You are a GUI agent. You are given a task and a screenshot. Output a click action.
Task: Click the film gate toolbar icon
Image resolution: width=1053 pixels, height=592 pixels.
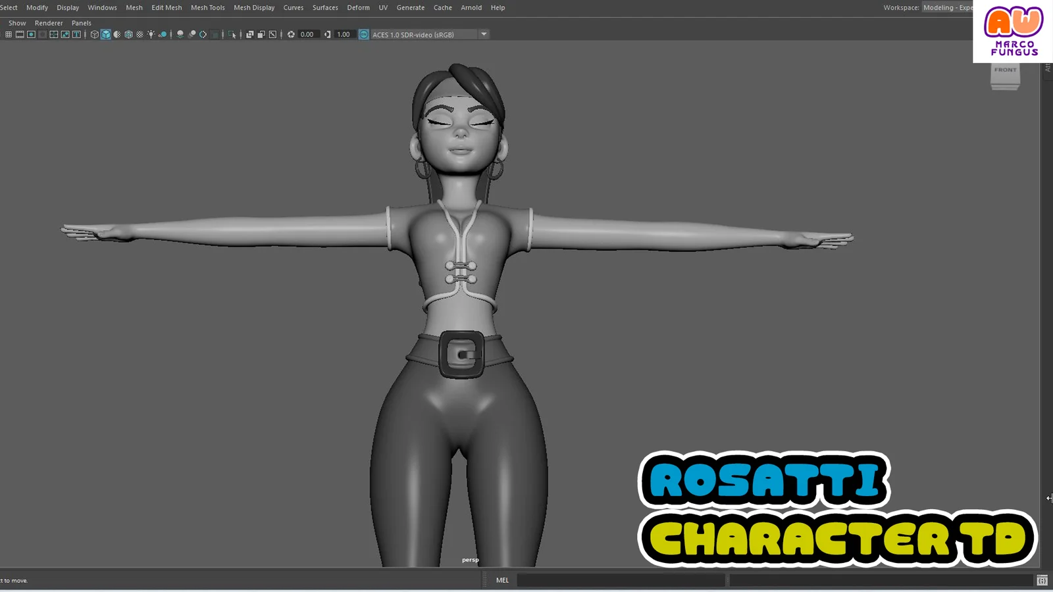pos(19,34)
